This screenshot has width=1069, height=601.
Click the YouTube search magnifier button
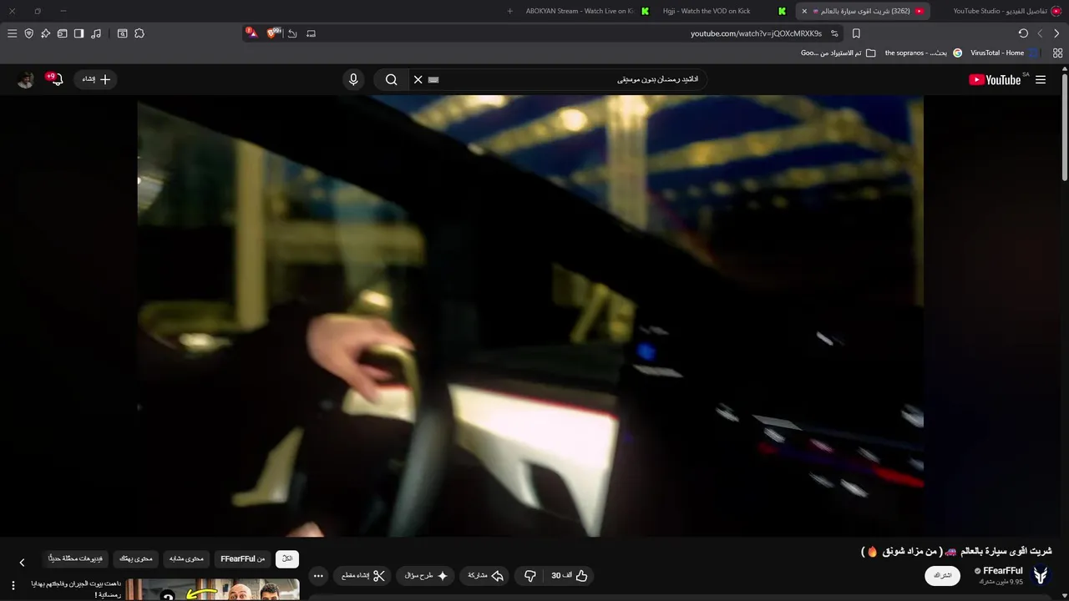point(391,79)
